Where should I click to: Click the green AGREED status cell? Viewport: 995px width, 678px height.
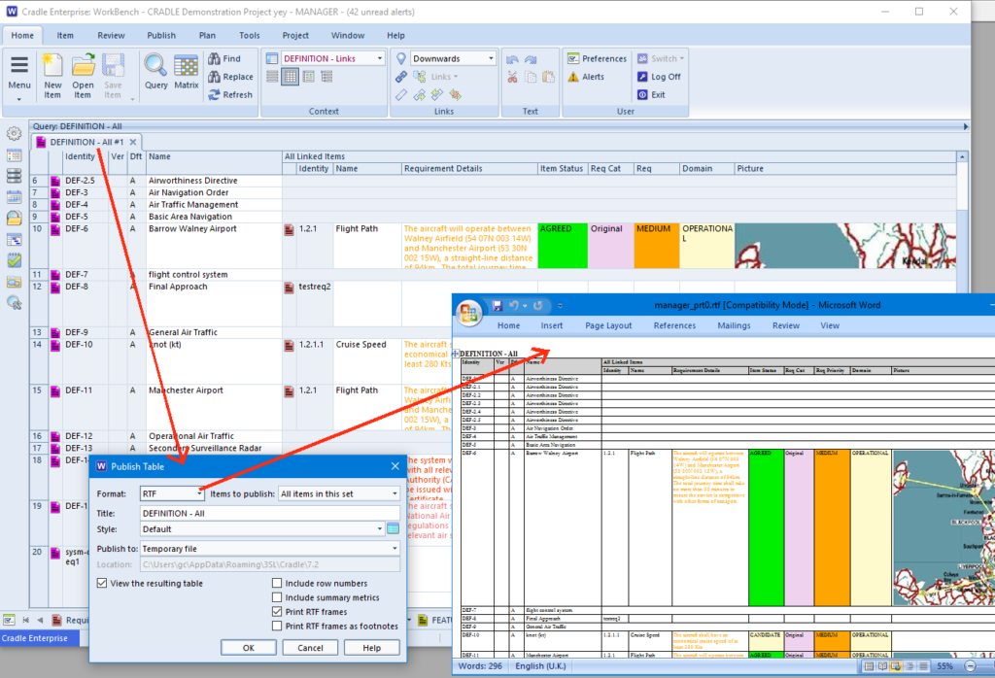point(563,246)
